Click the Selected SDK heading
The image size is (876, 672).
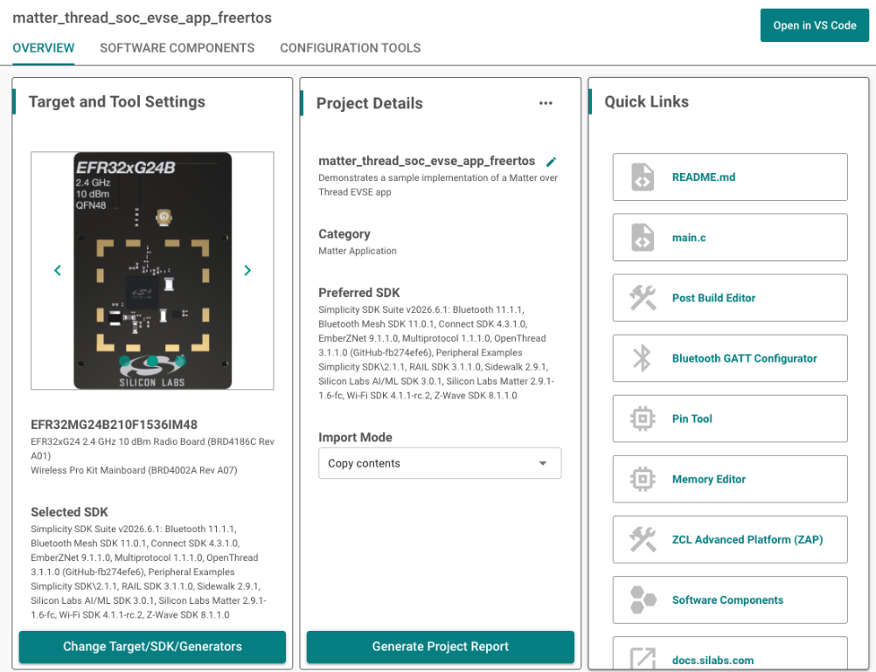[69, 512]
